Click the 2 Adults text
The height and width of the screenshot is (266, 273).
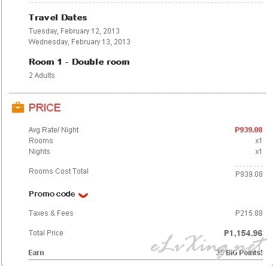(x=42, y=75)
